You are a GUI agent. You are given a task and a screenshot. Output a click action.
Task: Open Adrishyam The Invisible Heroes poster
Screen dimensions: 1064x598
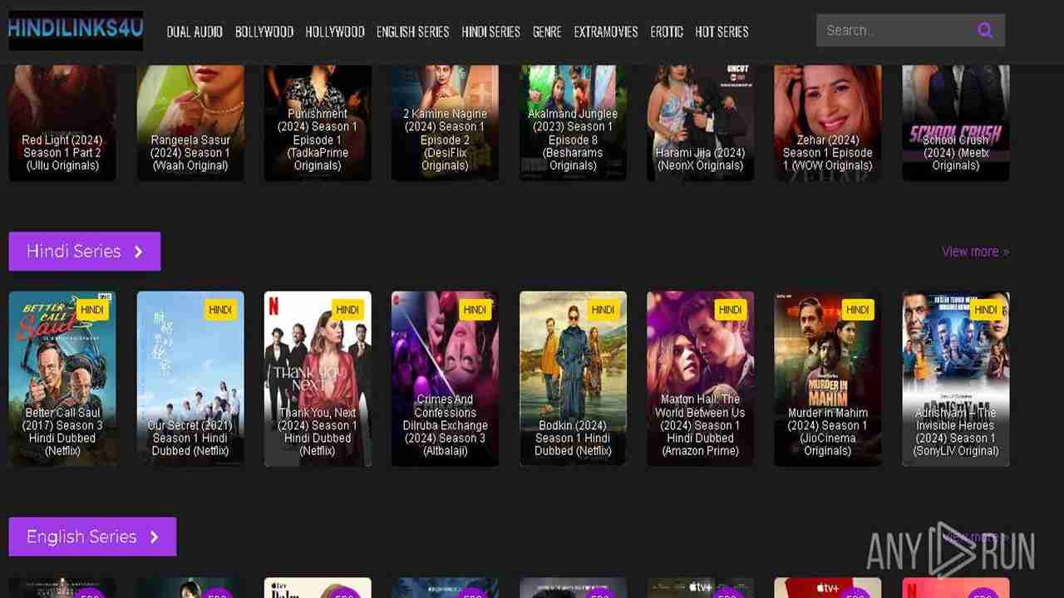click(x=956, y=379)
